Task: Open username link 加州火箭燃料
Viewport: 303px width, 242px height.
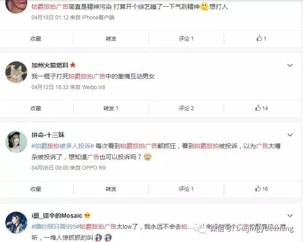Action: tap(50, 65)
